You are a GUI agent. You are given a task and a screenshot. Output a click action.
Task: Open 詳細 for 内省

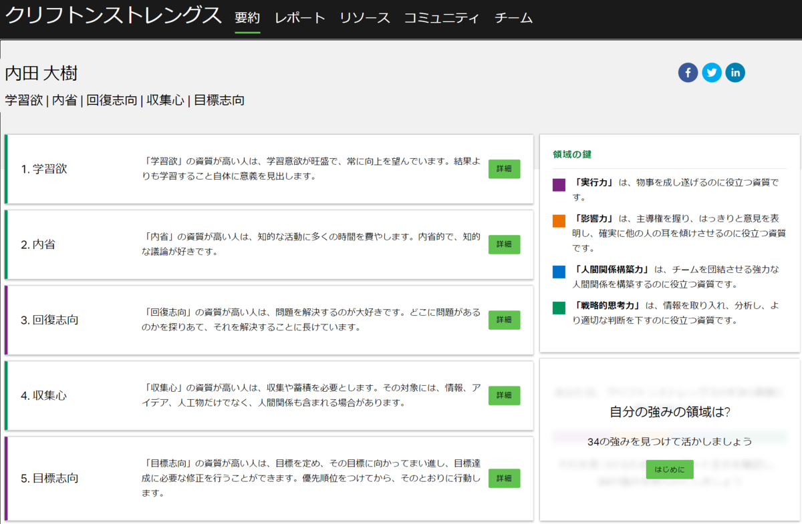tap(504, 245)
